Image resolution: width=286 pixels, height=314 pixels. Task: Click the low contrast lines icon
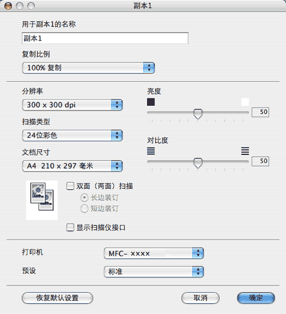(151, 151)
